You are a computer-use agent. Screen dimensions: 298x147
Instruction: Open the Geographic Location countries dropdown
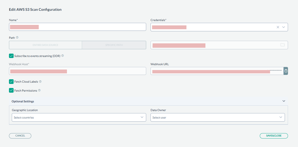pos(79,117)
